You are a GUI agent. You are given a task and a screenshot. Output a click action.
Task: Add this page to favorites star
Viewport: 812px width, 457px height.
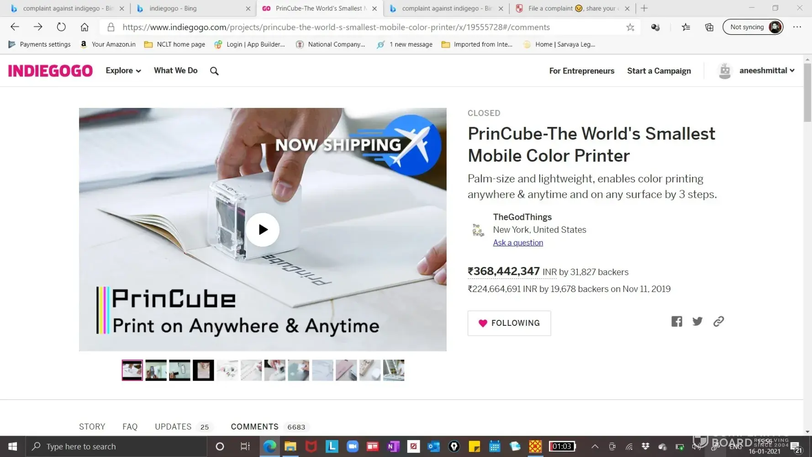coord(630,27)
